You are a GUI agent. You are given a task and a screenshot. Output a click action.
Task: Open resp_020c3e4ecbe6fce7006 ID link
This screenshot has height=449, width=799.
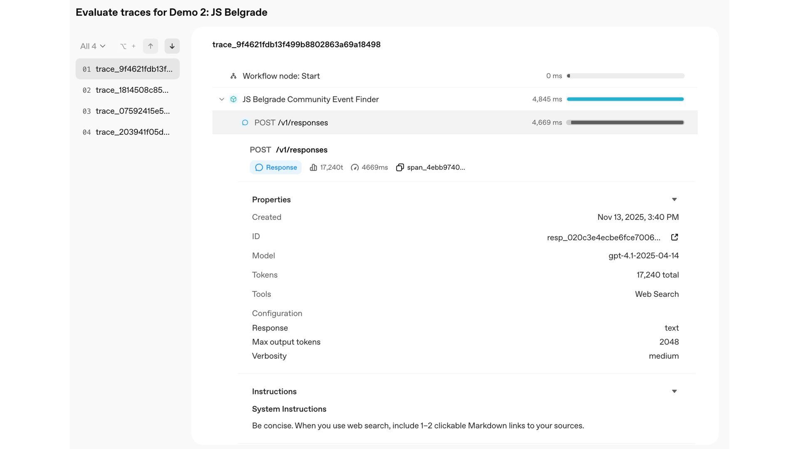(x=603, y=237)
